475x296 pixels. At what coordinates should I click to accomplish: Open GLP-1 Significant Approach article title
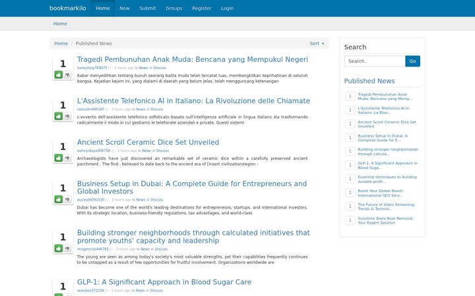[x=164, y=282]
